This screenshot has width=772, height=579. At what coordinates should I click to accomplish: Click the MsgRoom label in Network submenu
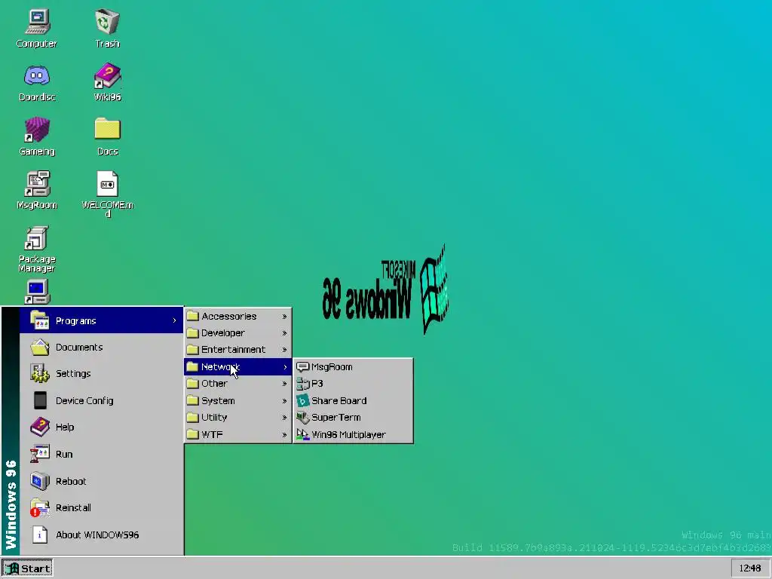tap(332, 367)
